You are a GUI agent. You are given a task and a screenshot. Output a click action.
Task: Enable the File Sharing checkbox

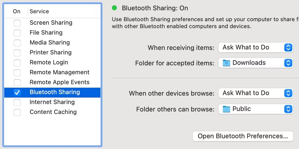coord(17,33)
